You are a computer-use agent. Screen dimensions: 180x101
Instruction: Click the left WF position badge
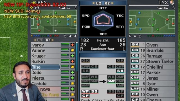pos(85,91)
